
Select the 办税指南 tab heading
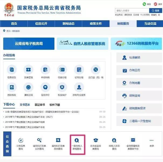pyautogui.click(x=9, y=55)
